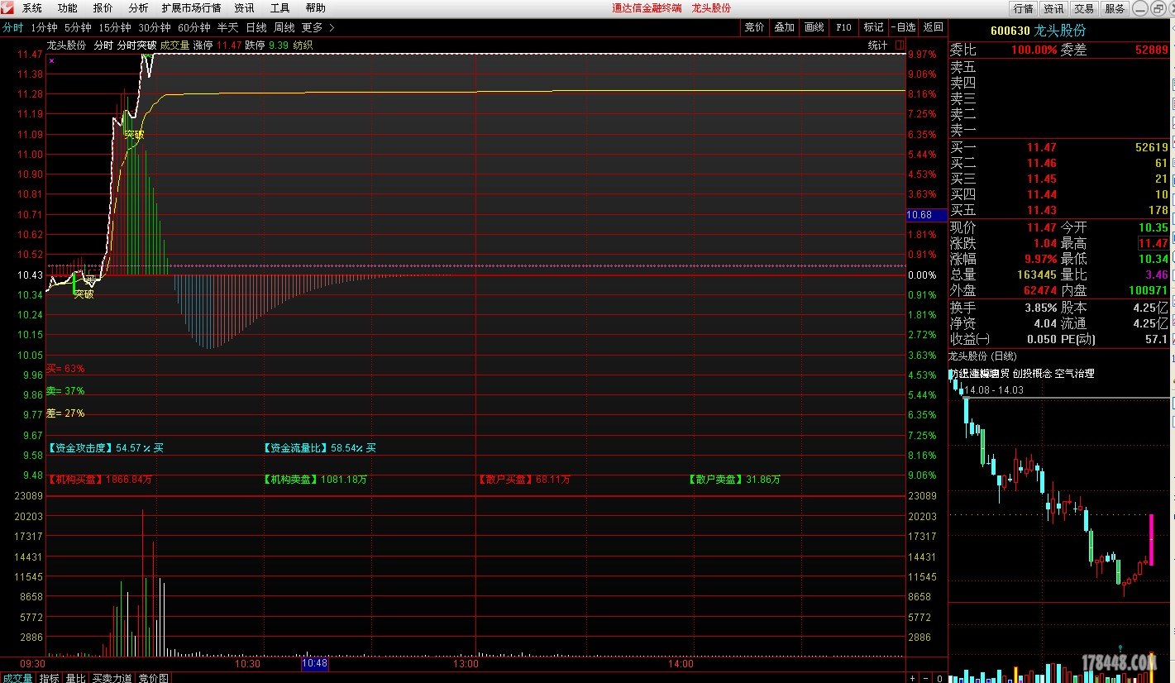Image resolution: width=1175 pixels, height=683 pixels.
Task: Click the 10:48 time marker on axis
Action: click(314, 663)
